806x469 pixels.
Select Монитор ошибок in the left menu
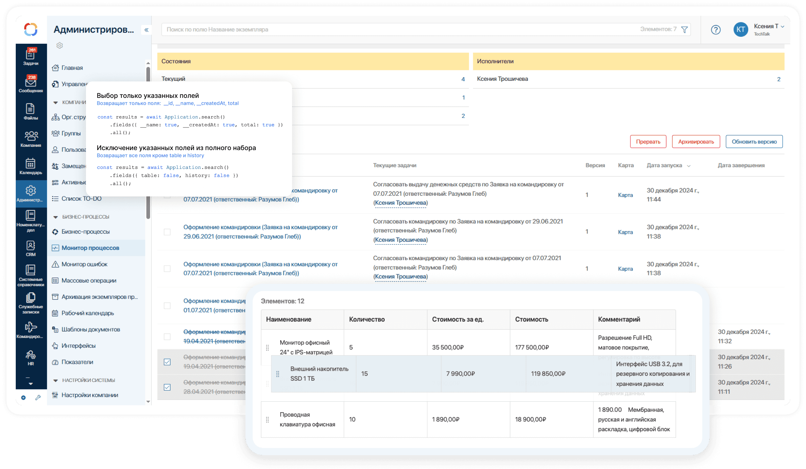(x=84, y=264)
